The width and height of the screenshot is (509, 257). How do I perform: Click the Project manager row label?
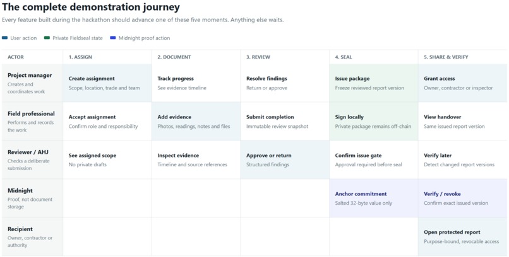(32, 83)
